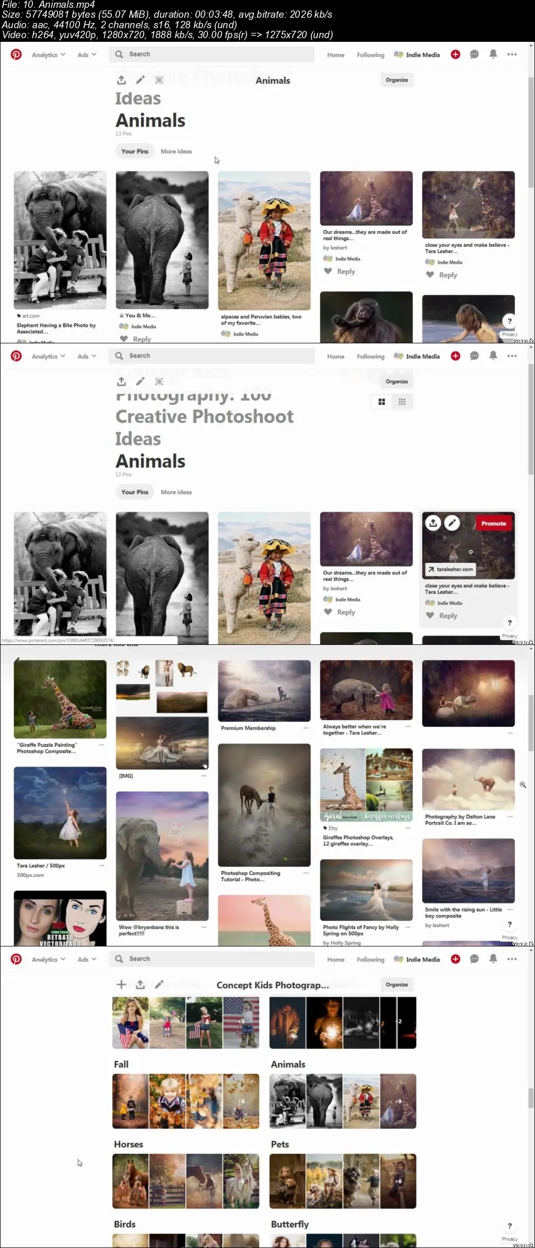
Task: Open more options for Premium Membership pin
Action: point(306,728)
